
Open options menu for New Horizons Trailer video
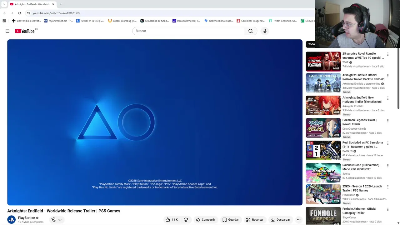tap(388, 98)
